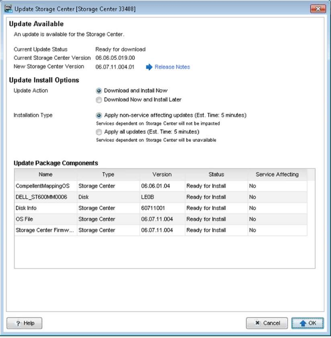The height and width of the screenshot is (338, 331).
Task: Select the DELL_ST600MM0006 row
Action: tap(161, 197)
